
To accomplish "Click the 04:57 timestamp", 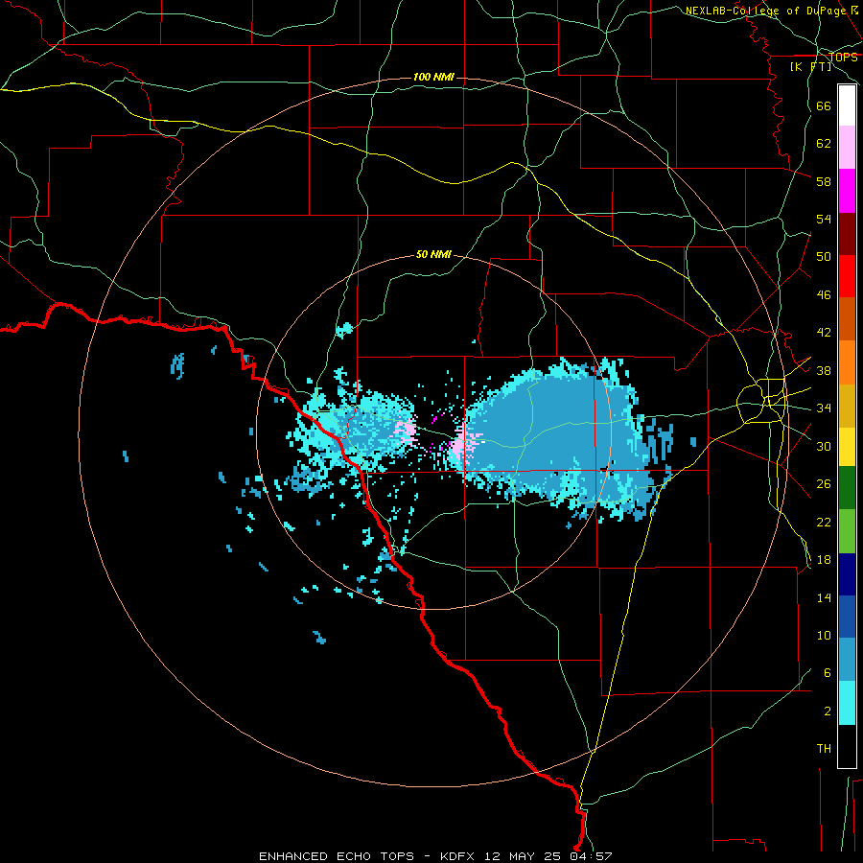I will (592, 856).
